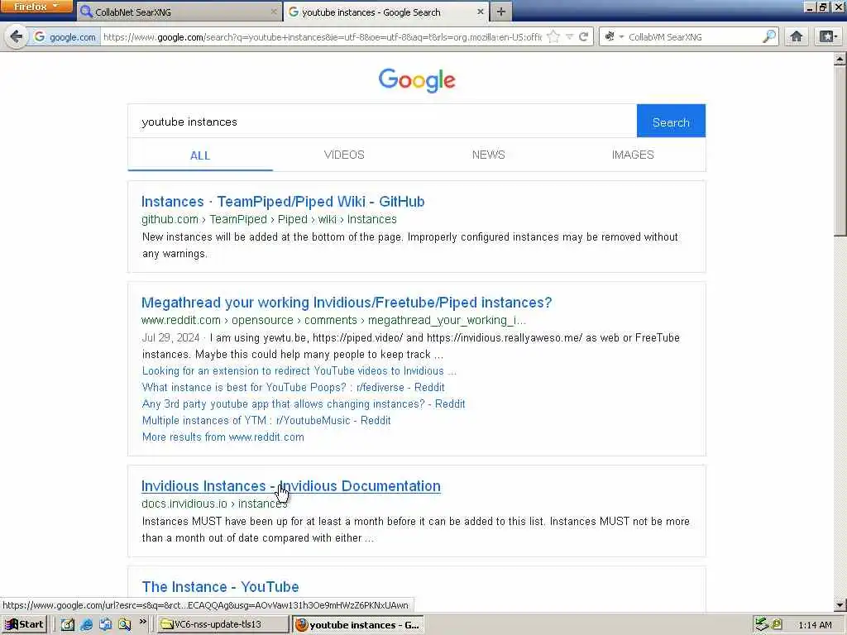Bookmark this page with the star icon
This screenshot has height=635, width=847.
[553, 36]
